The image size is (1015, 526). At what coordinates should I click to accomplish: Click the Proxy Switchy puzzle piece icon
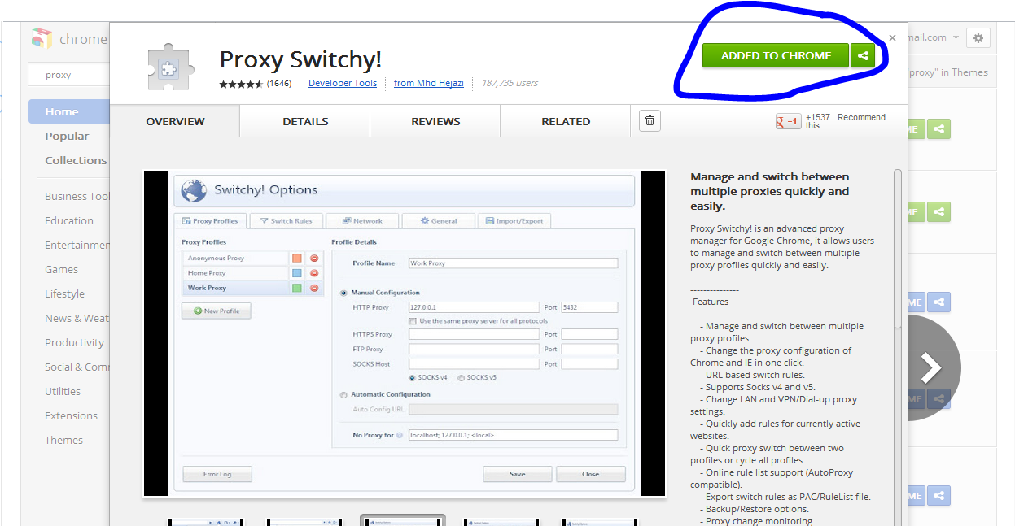pyautogui.click(x=171, y=68)
